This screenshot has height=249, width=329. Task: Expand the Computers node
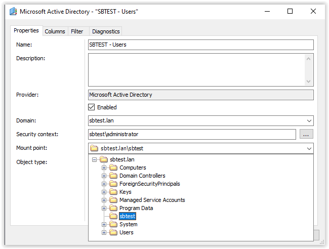[104, 168]
